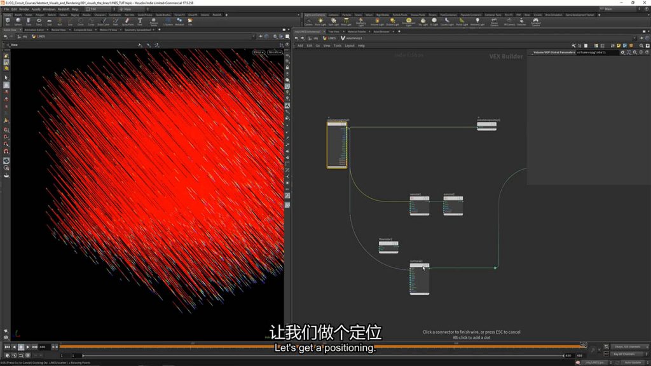The width and height of the screenshot is (651, 366).
Task: Click the play forward button
Action: click(28, 347)
